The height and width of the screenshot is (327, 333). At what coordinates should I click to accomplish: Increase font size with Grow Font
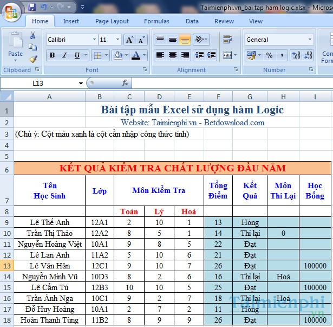[x=129, y=40]
